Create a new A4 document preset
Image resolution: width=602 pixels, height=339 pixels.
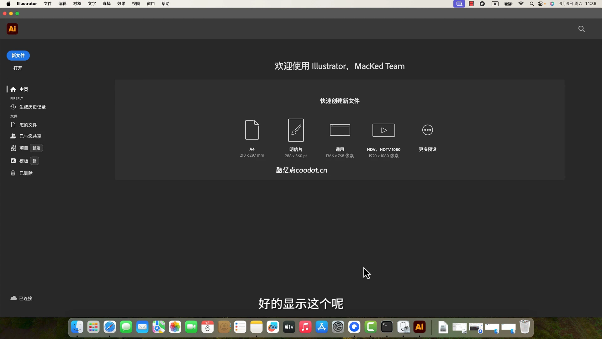click(252, 138)
